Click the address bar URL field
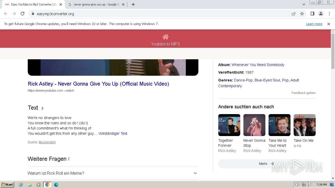Image resolution: width=335 pixels, height=188 pixels. [x=160, y=14]
